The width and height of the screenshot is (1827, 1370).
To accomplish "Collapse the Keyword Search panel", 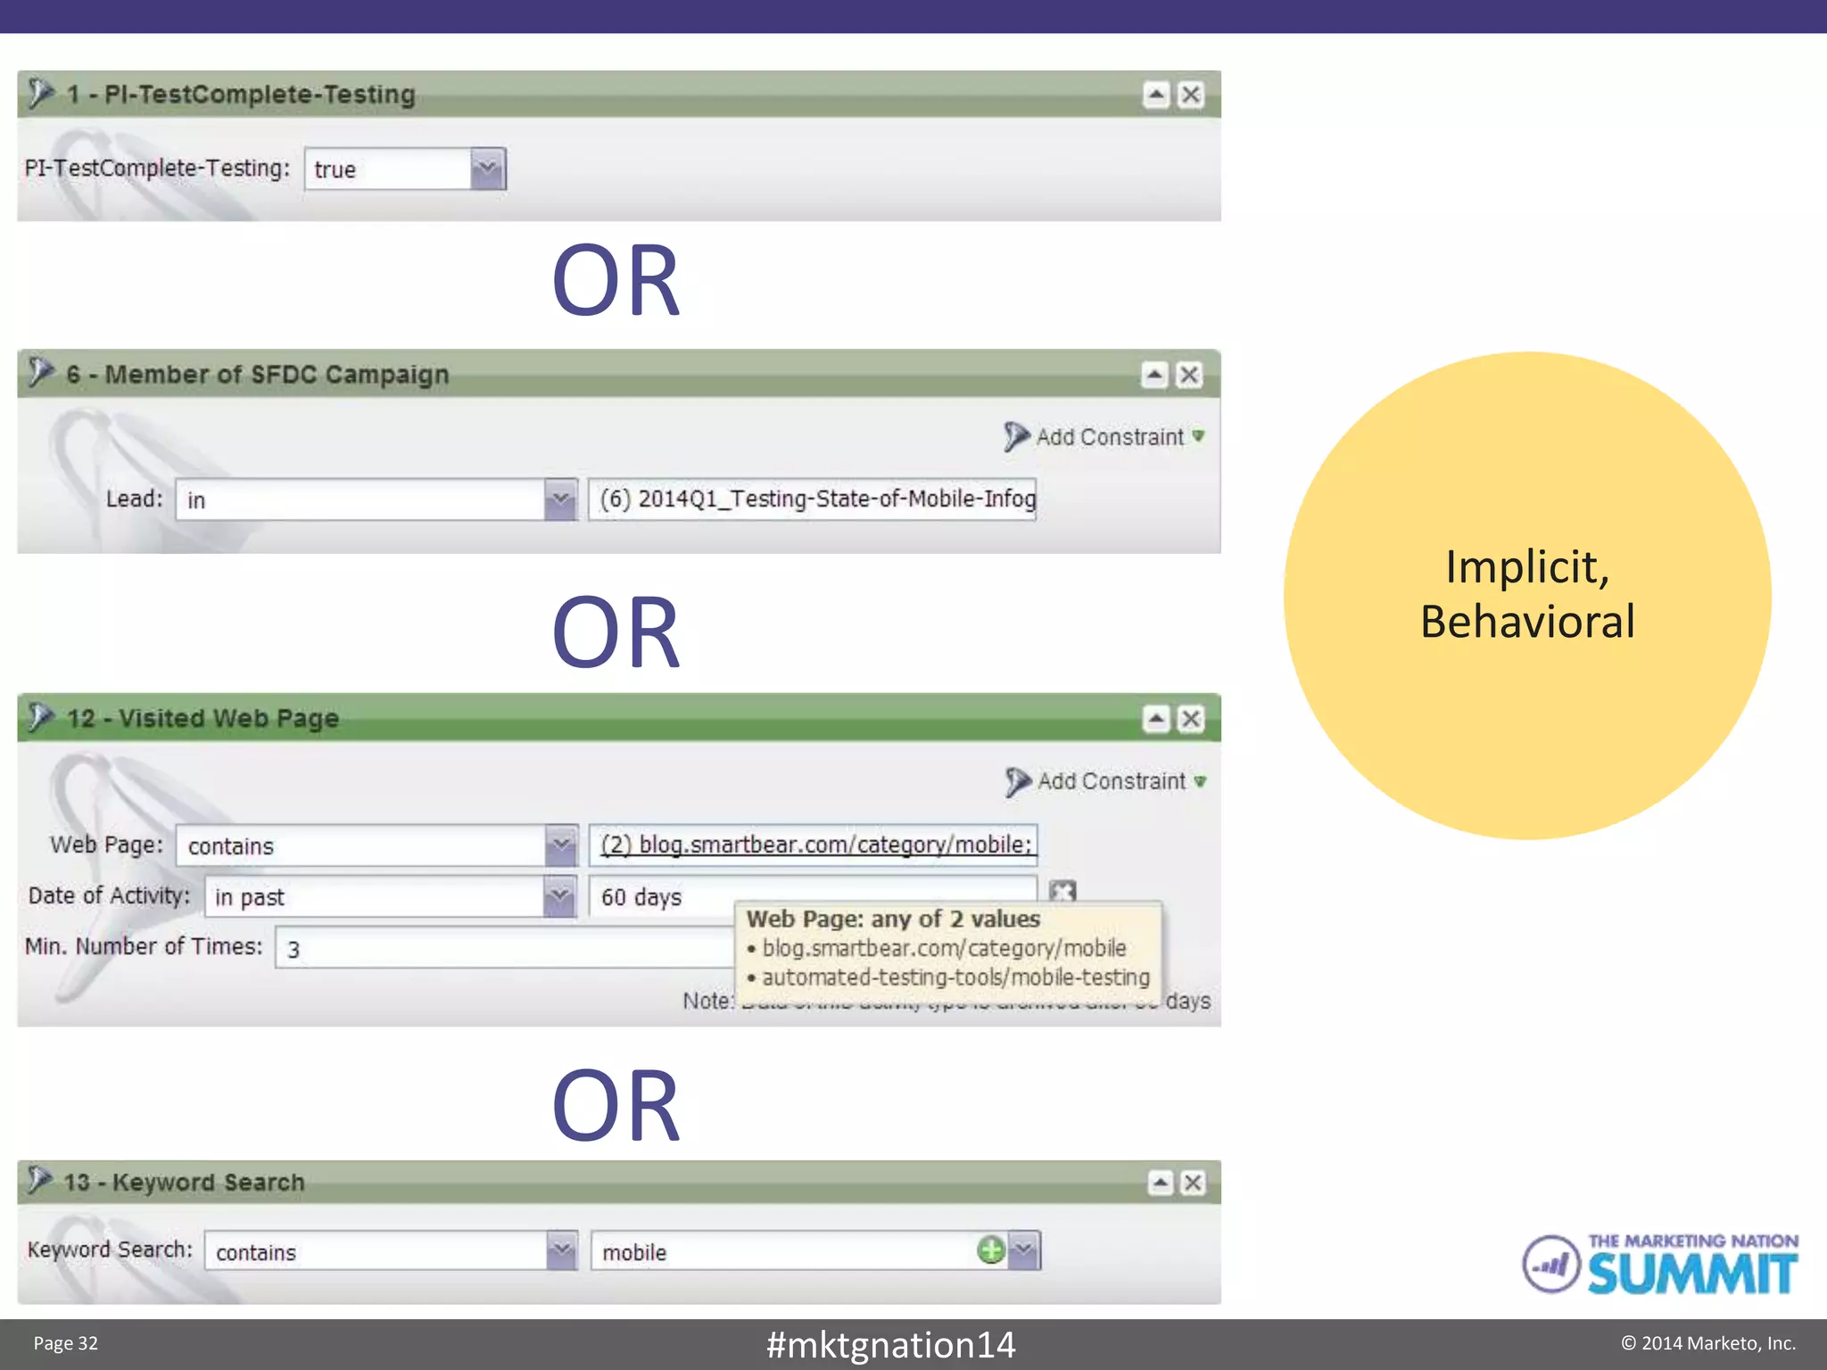I will click(x=1160, y=1183).
